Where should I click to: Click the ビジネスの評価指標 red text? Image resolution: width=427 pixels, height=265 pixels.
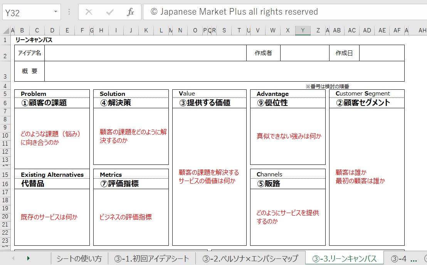[x=126, y=217]
